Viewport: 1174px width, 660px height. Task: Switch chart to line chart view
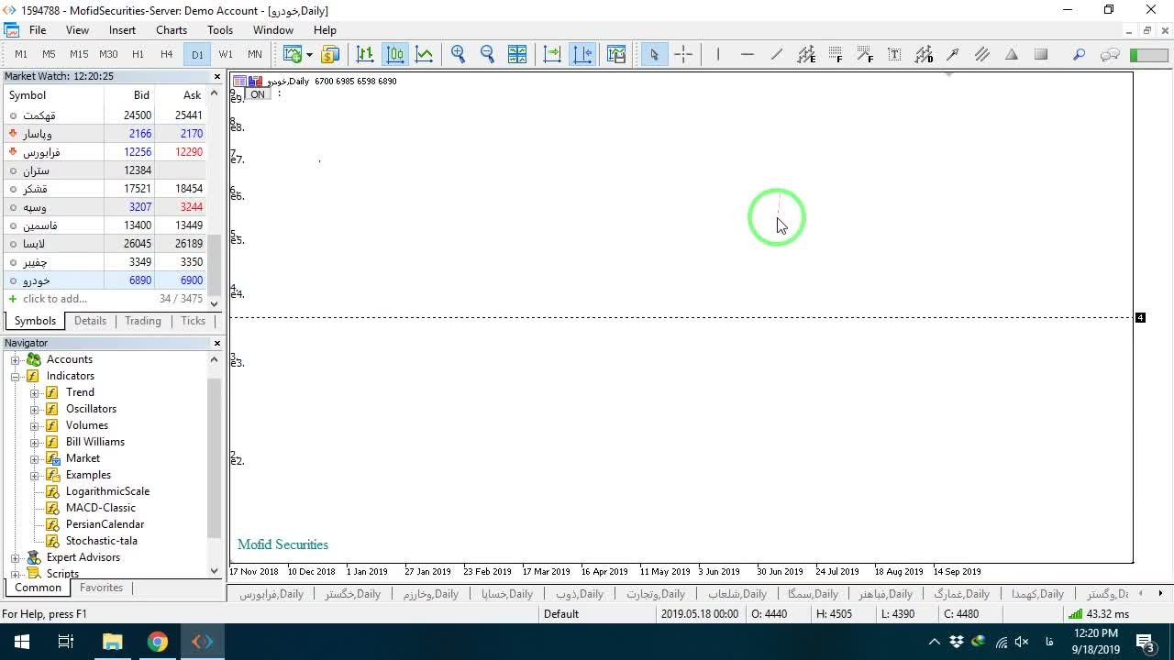(425, 55)
